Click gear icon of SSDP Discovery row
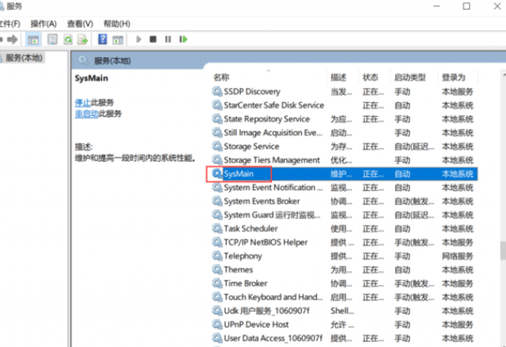 coord(217,91)
